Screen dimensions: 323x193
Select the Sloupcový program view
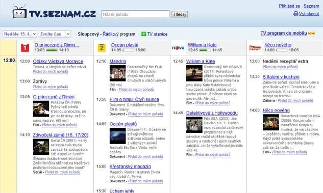(x=88, y=34)
